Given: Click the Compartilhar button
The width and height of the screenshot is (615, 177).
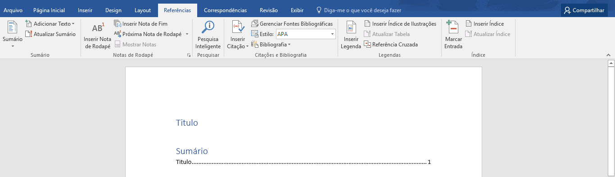Looking at the screenshot, I should pyautogui.click(x=584, y=10).
